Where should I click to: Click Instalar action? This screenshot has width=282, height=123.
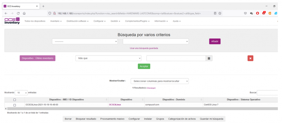[x=148, y=119]
